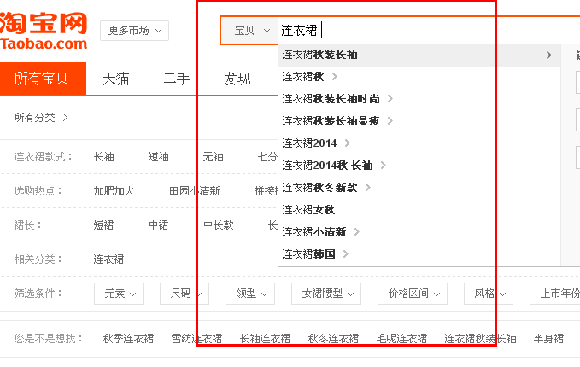Image resolution: width=580 pixels, height=367 pixels.
Task: Switch to the 所有宝贝 tab
Action: pos(42,79)
